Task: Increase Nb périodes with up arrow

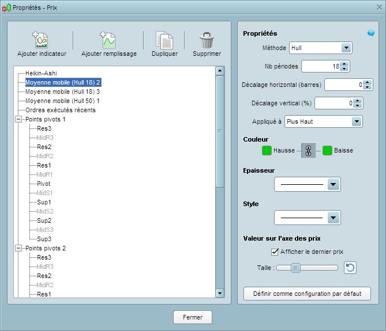Action: click(344, 64)
